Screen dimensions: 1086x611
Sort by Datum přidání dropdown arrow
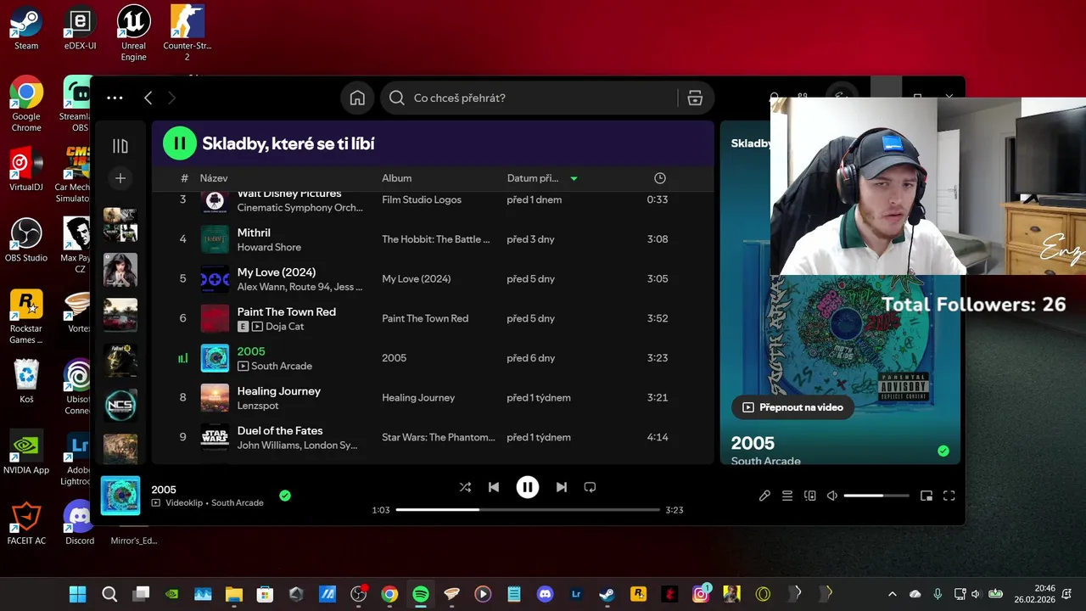pyautogui.click(x=574, y=178)
